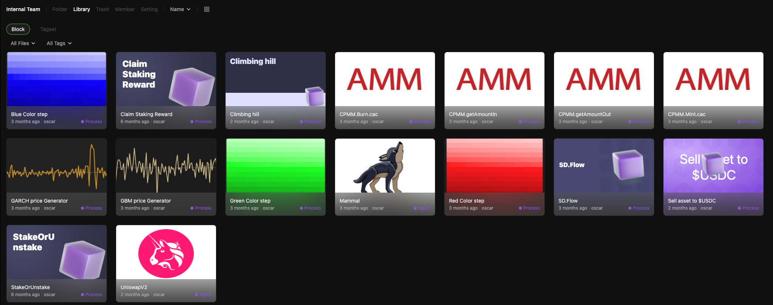The width and height of the screenshot is (773, 305).
Task: Go to the Folder tab
Action: [x=60, y=9]
